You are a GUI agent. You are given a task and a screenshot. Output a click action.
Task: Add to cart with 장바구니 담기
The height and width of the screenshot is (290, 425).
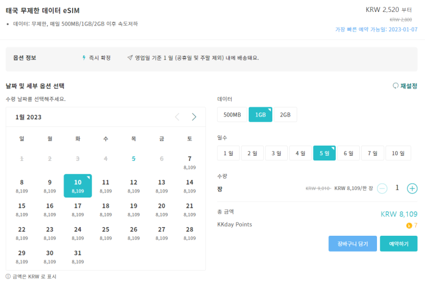[x=352, y=243]
